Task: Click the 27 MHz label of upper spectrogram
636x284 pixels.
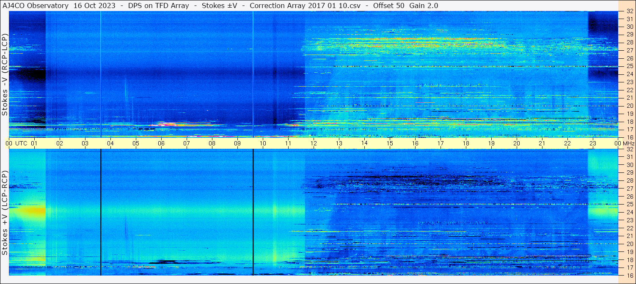Action: coord(630,51)
